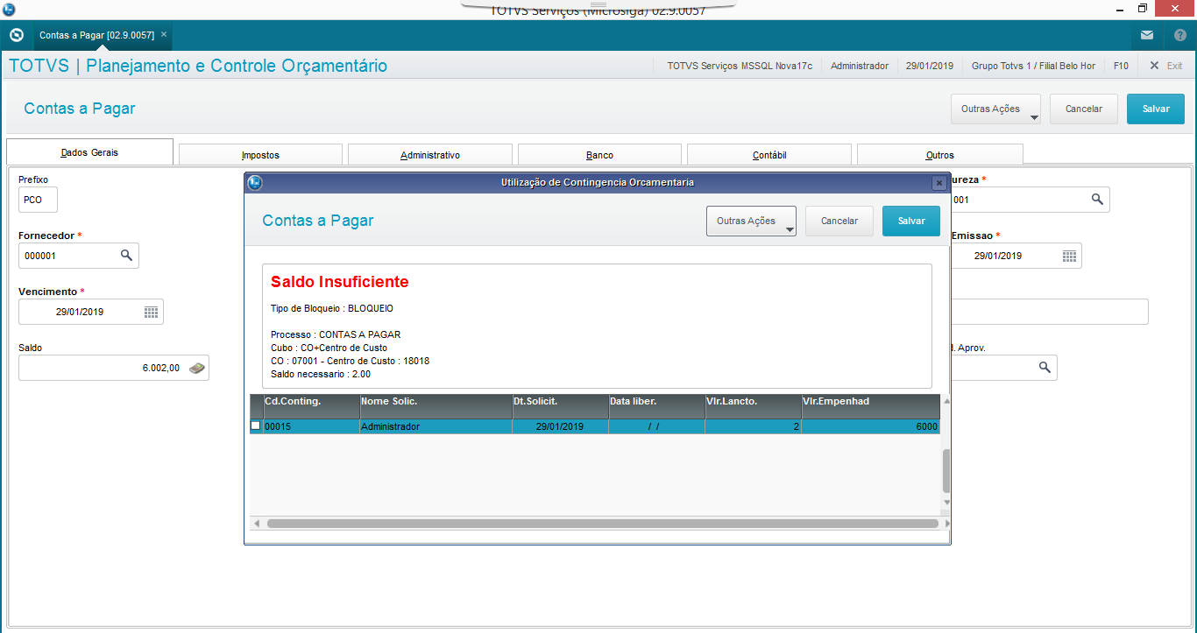Viewport: 1197px width, 633px height.
Task: Switch to the Contábil tab
Action: tap(769, 155)
